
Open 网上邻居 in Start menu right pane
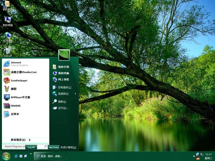click(63, 79)
